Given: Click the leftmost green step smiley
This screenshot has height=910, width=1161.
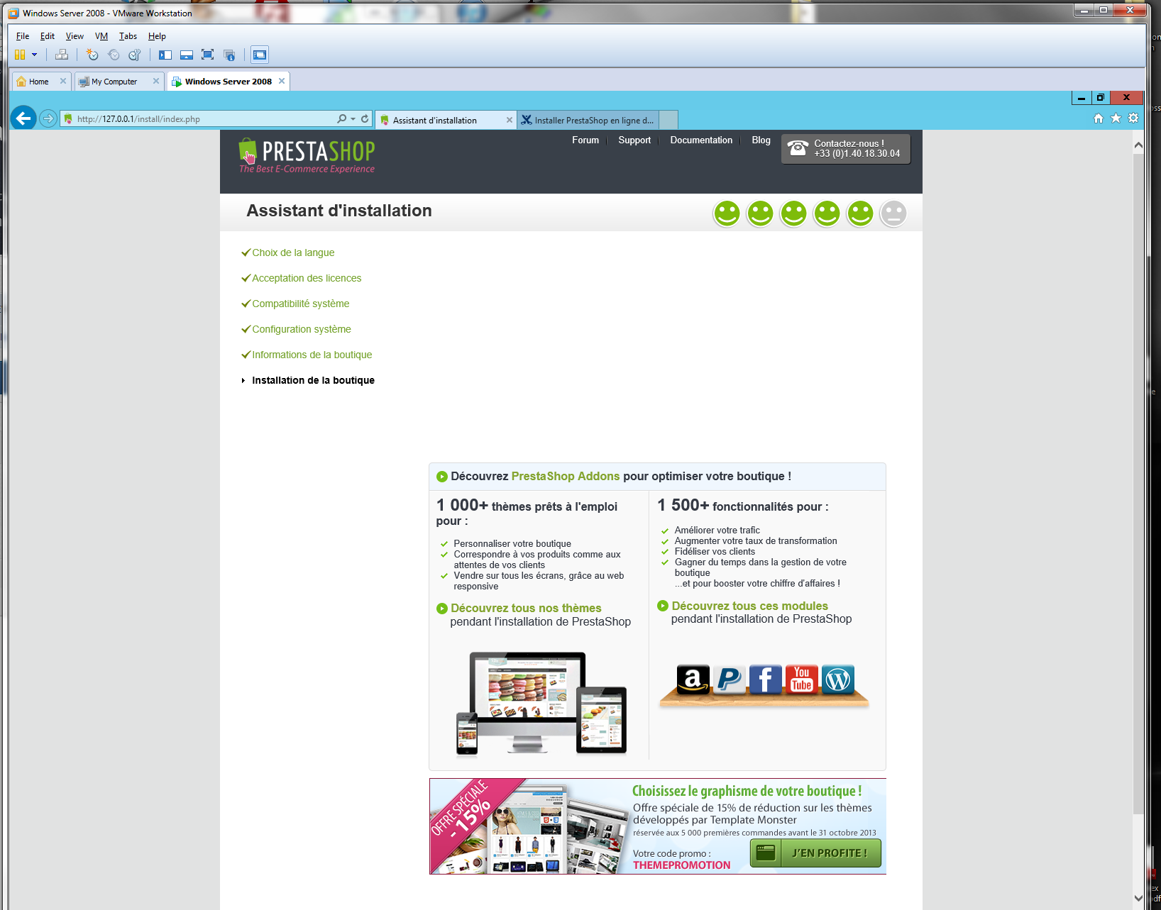Looking at the screenshot, I should pyautogui.click(x=727, y=213).
